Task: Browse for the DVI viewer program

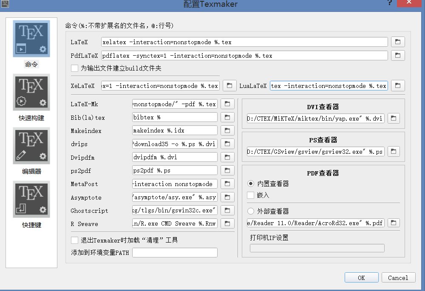Action: (x=394, y=119)
